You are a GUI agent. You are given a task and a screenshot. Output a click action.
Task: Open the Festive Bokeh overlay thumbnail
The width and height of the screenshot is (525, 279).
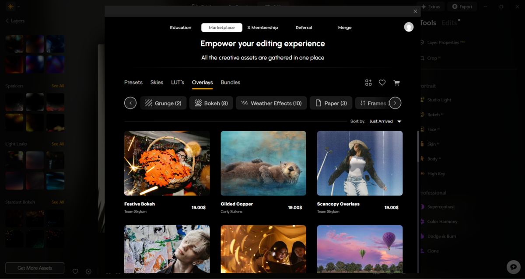pos(167,163)
